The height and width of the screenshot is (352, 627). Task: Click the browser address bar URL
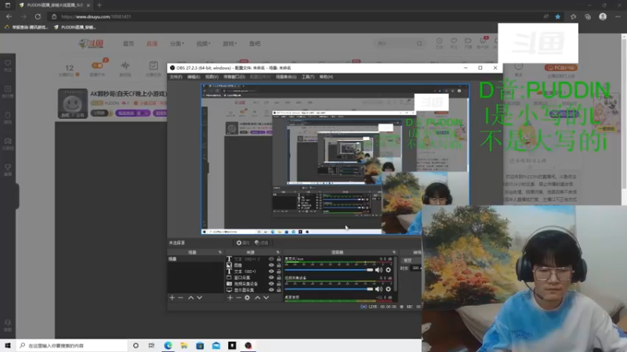pos(96,16)
